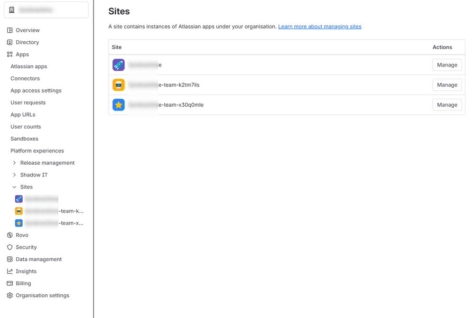Click the Organisation settings gear icon
The width and height of the screenshot is (474, 318).
[9, 296]
